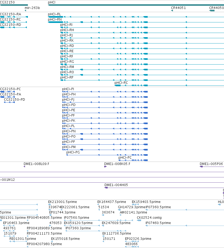The width and height of the screenshot is (224, 248).
Task: Open cDNA AM02141.3prime
Action: pos(133,212)
